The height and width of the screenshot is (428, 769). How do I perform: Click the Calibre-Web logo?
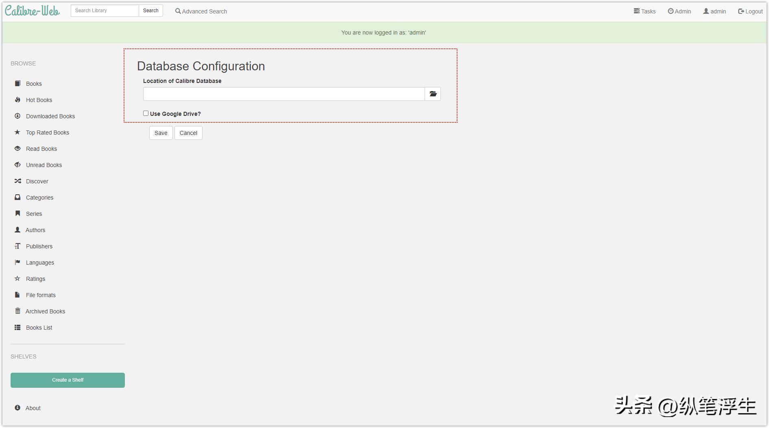click(x=32, y=11)
